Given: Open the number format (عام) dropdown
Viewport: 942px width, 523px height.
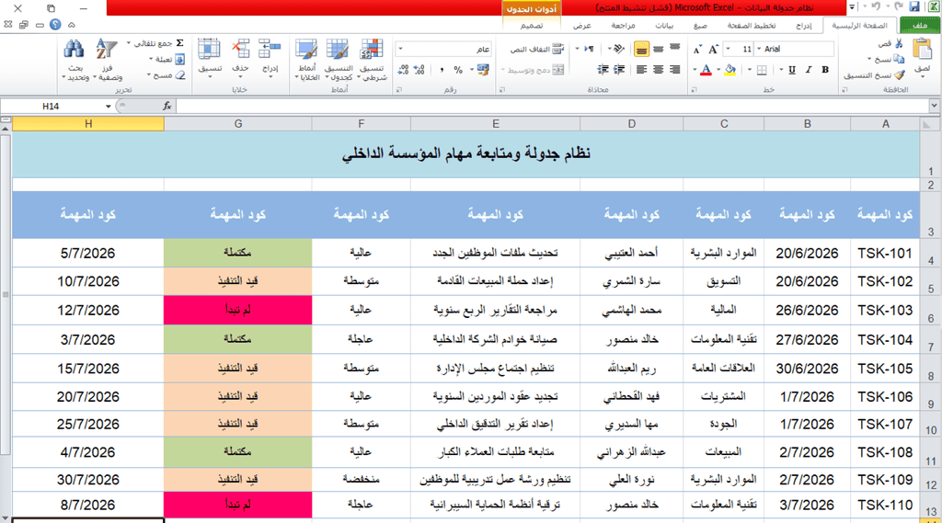Looking at the screenshot, I should click(x=401, y=50).
